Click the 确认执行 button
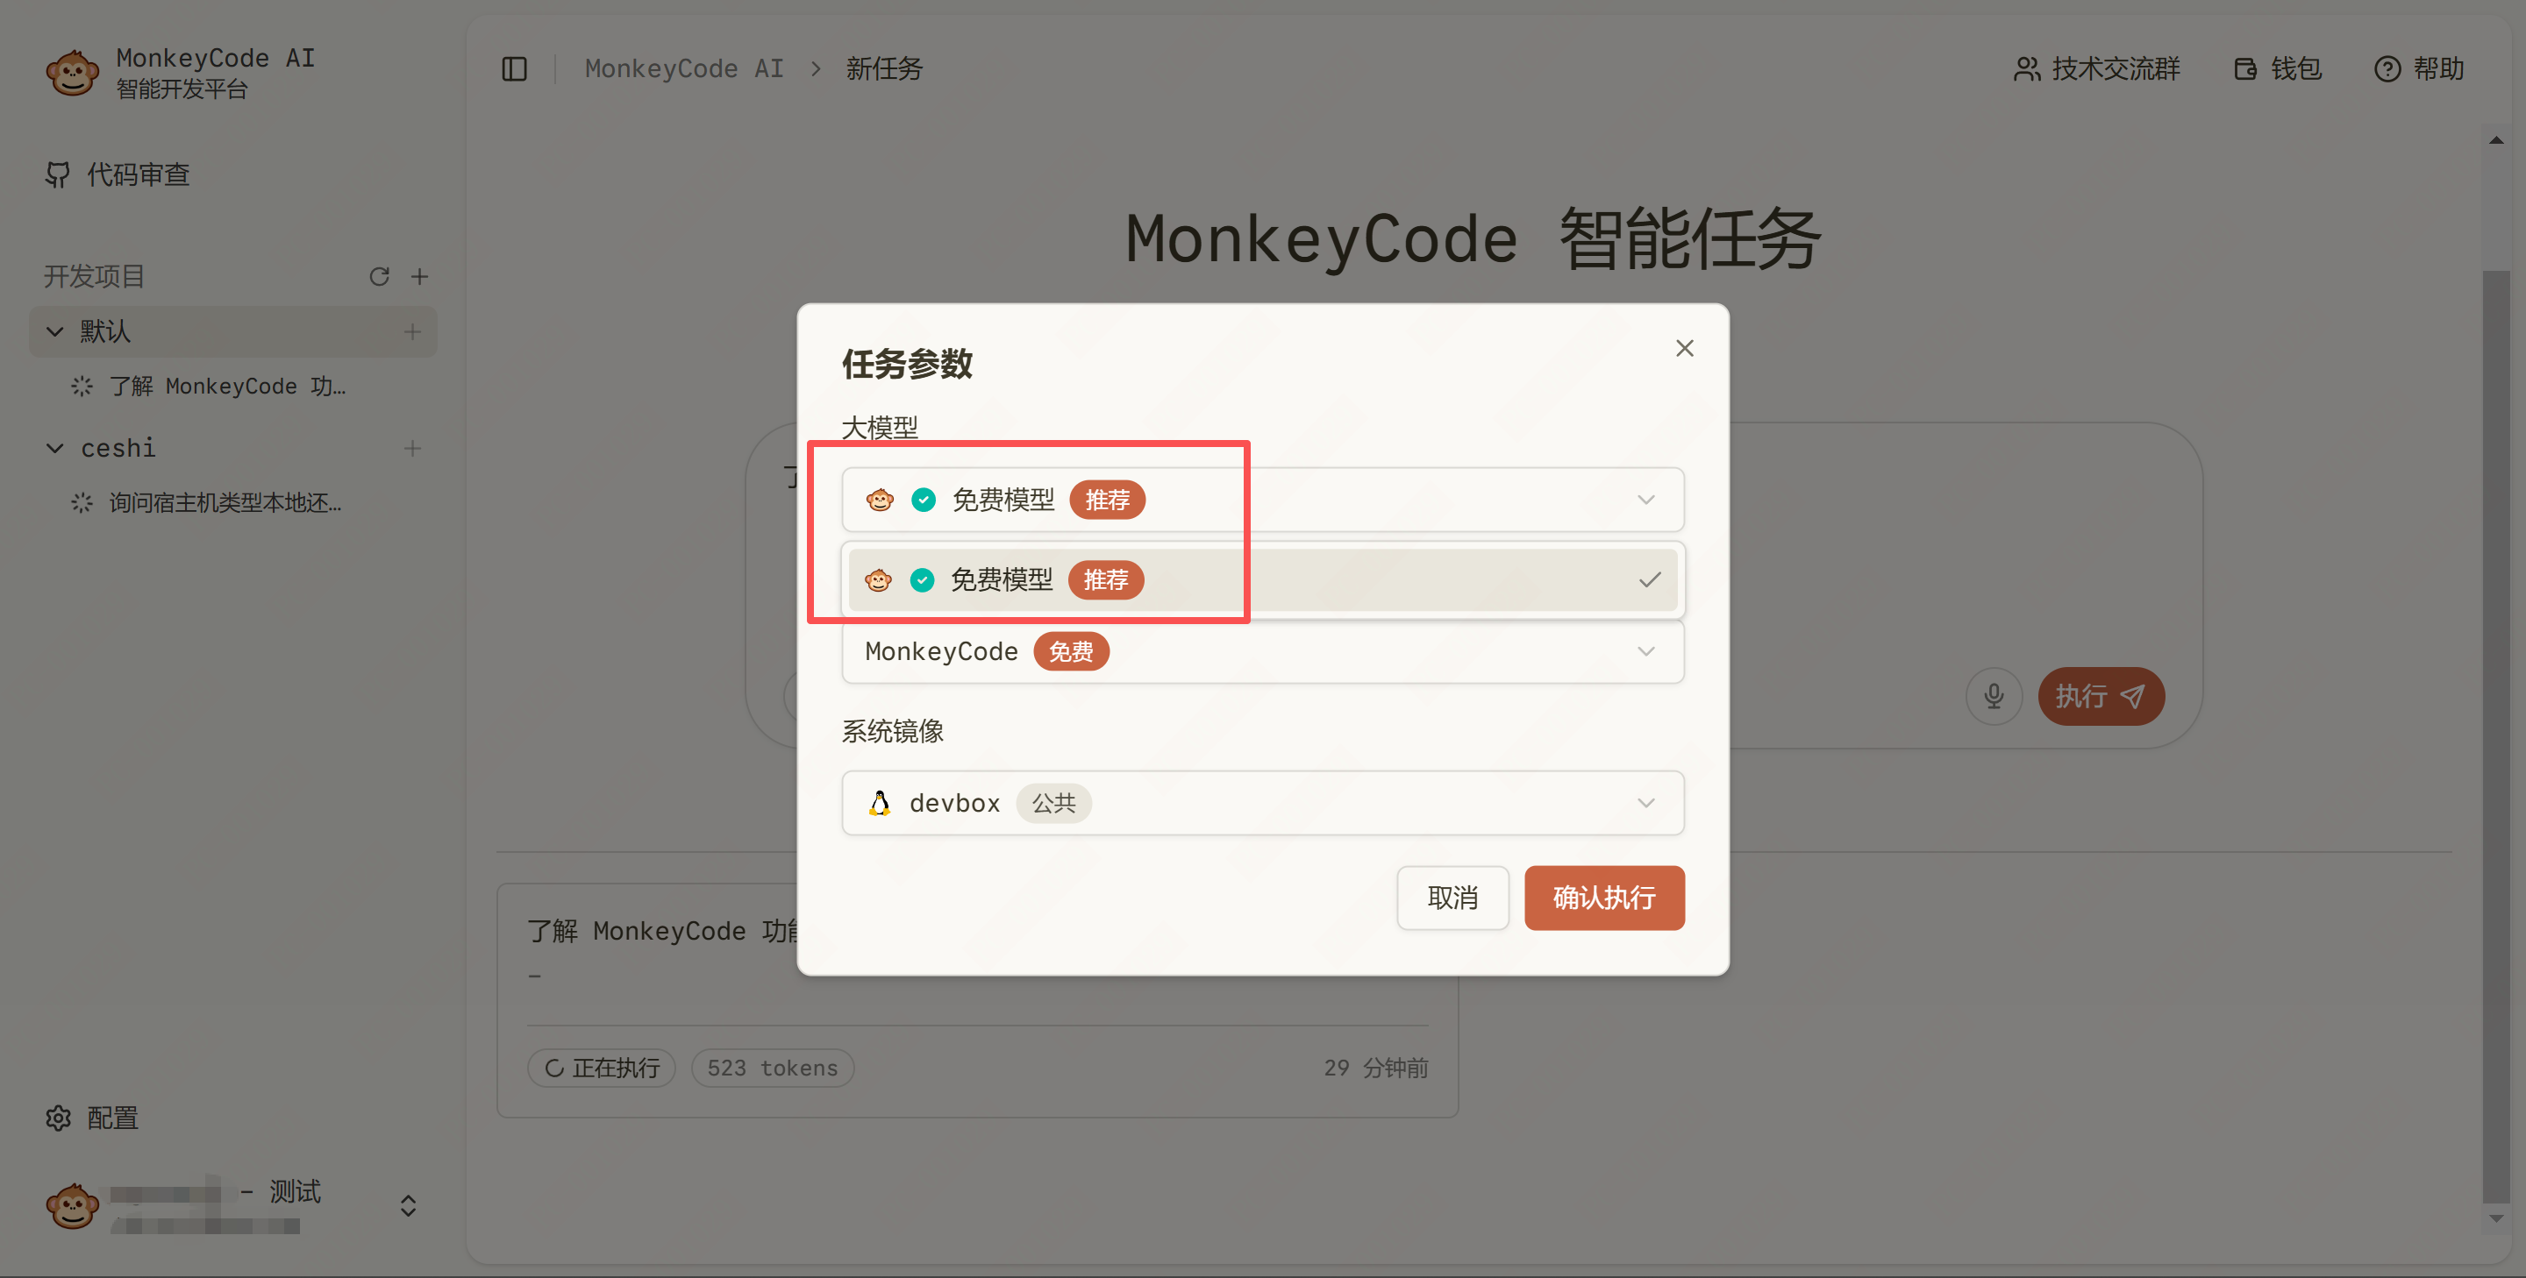 coord(1603,898)
